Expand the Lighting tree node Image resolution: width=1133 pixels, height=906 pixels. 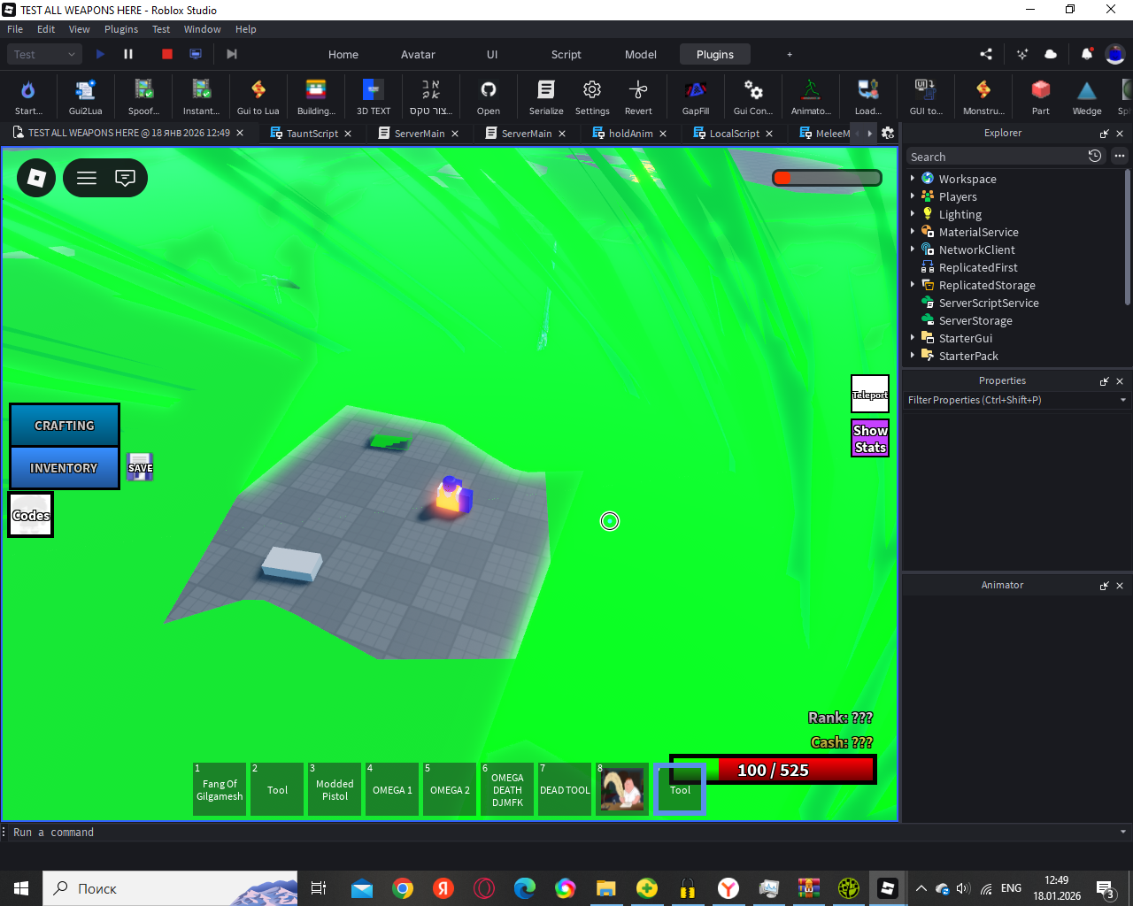913,213
